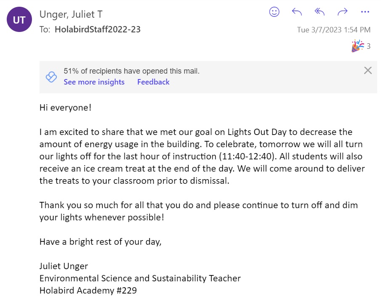Forward this email message
The image size is (381, 299).
(x=342, y=12)
